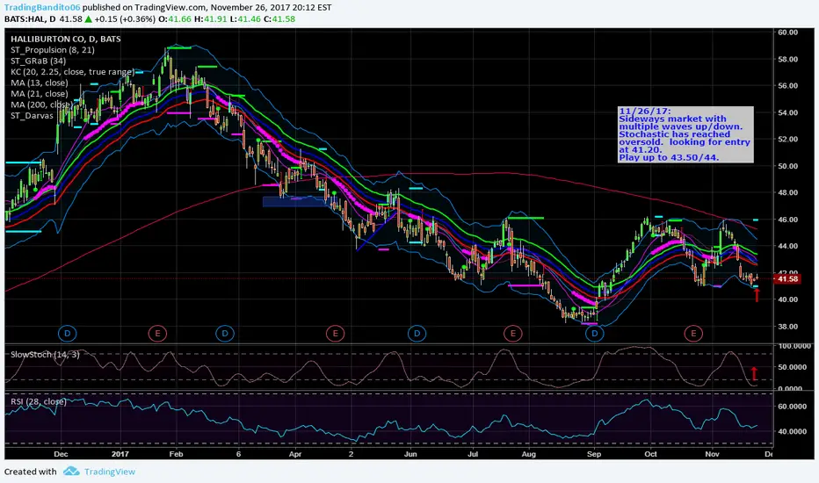This screenshot has height=483, width=819.
Task: Click the +0.15 (+0.36%) change value
Action: (125, 18)
